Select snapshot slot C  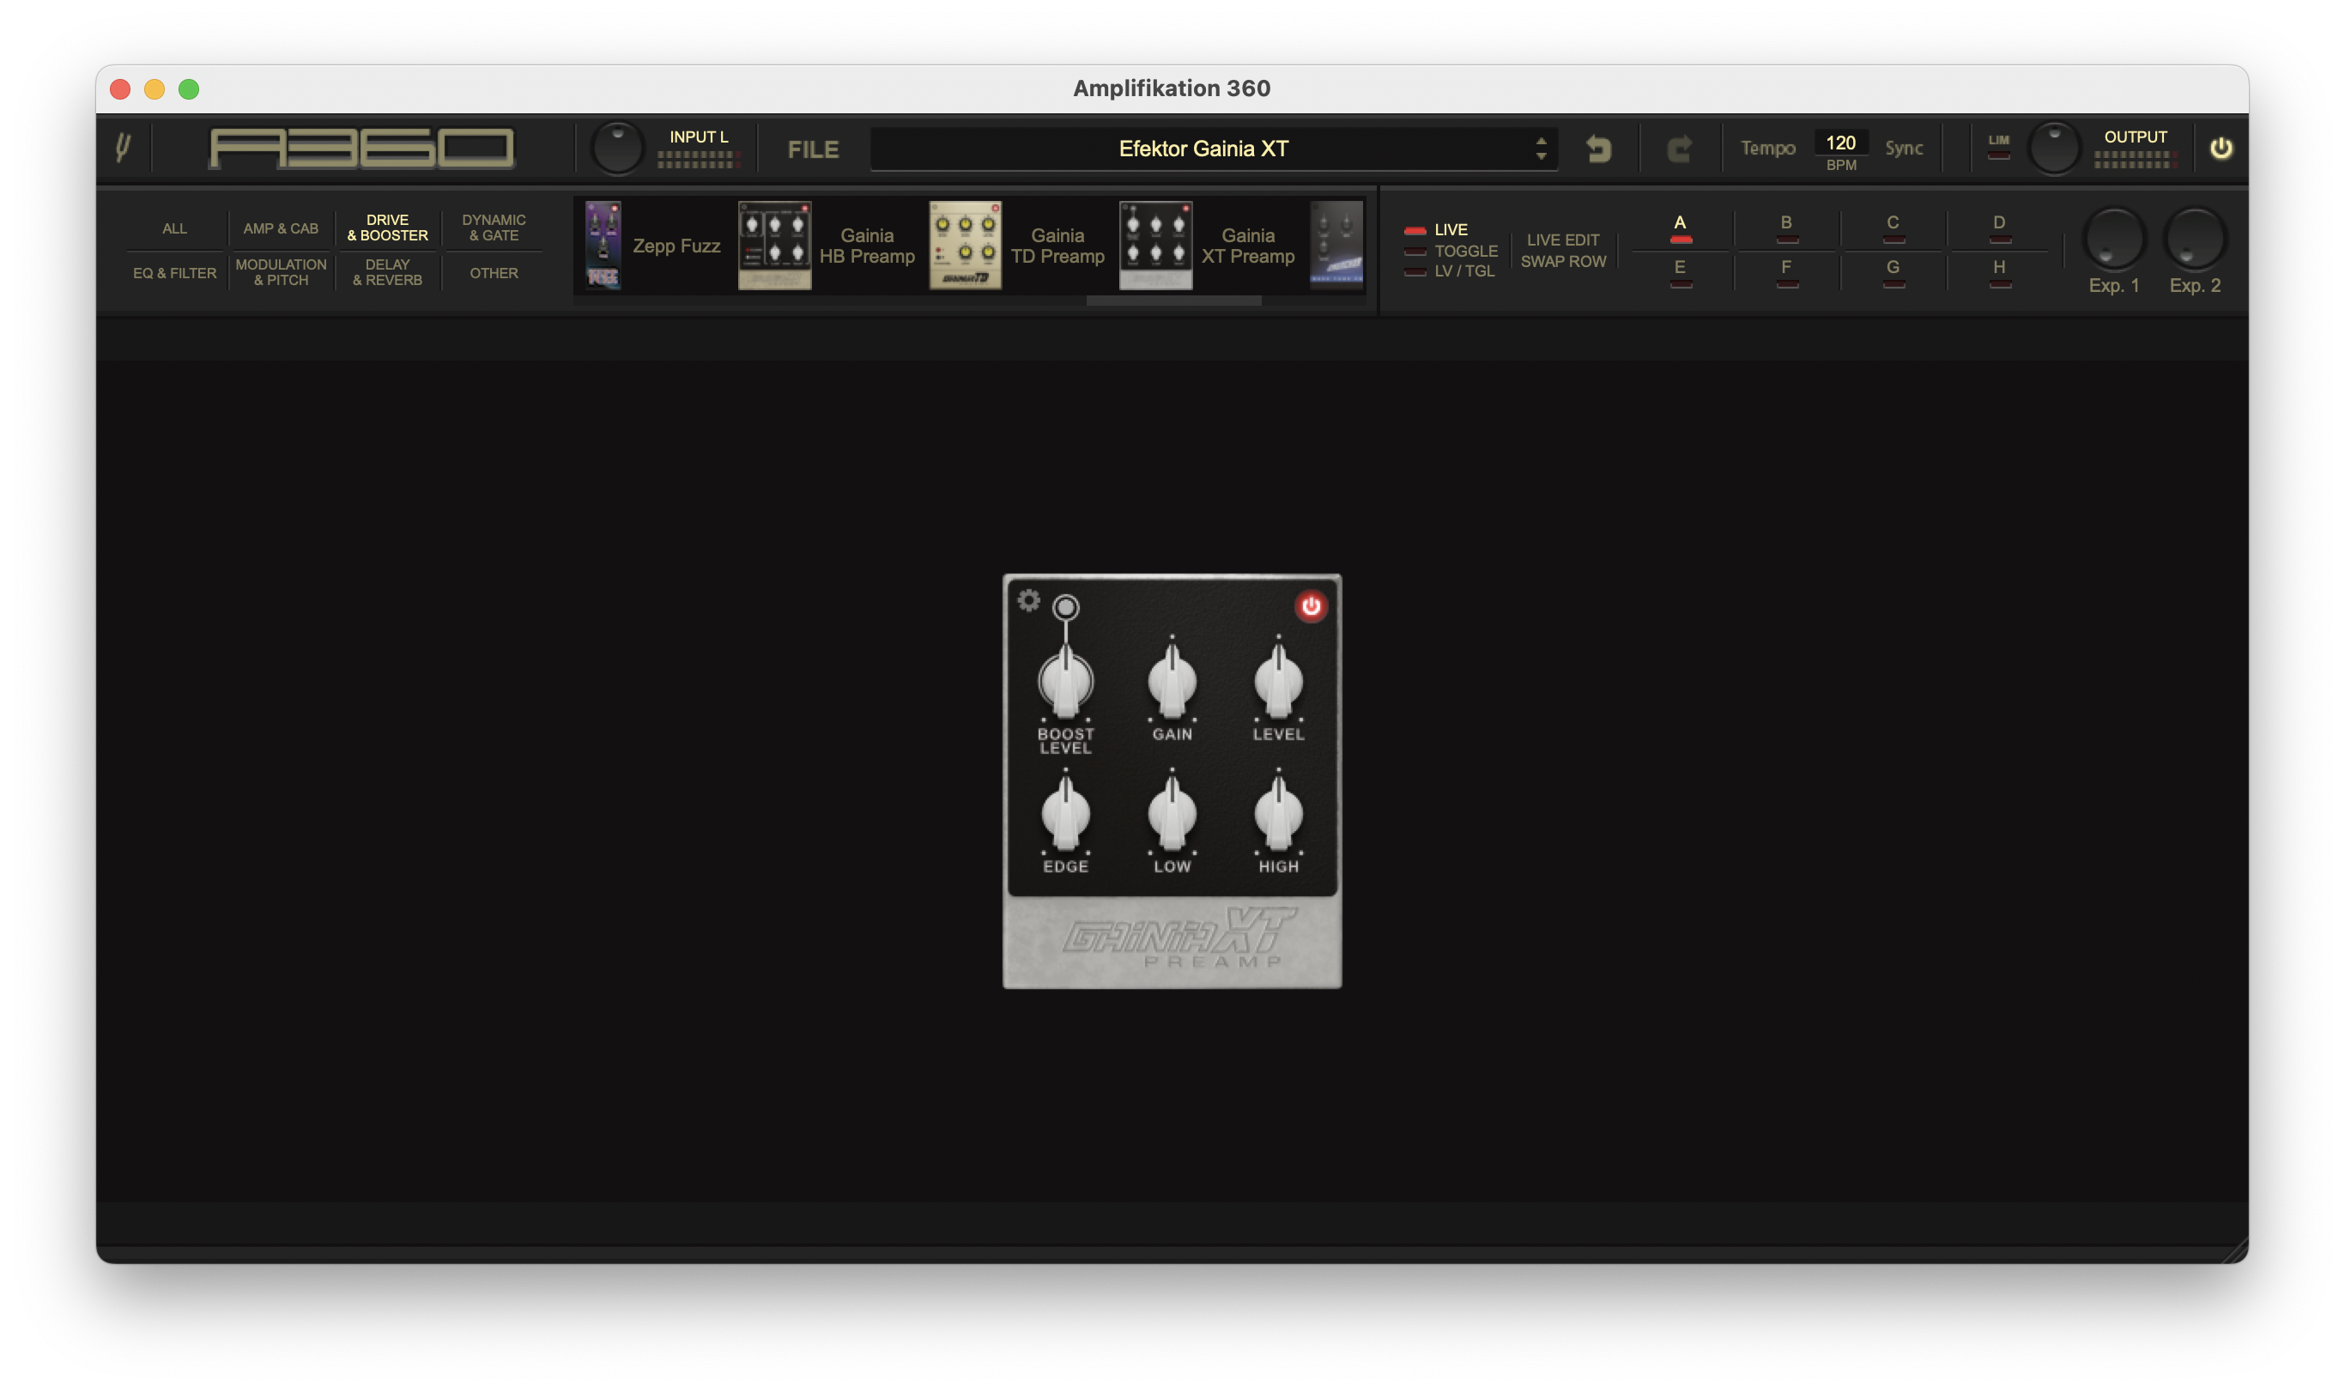[1893, 228]
